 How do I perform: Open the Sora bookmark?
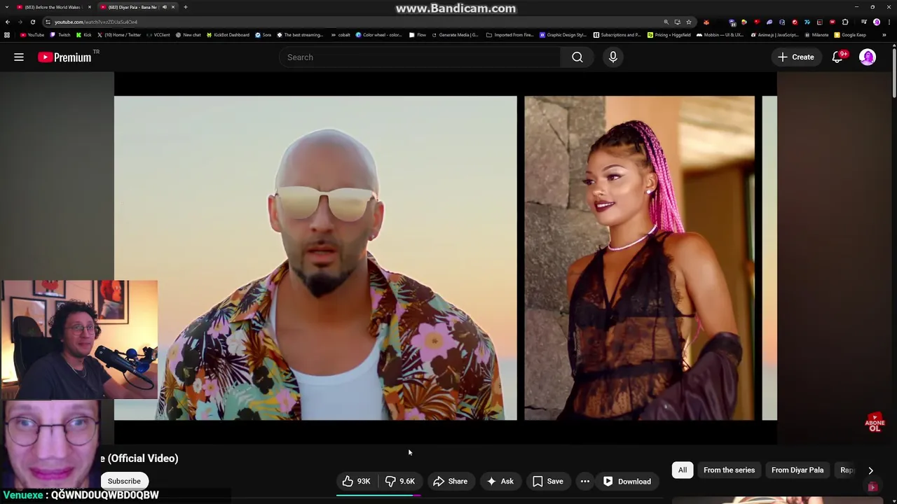(263, 34)
